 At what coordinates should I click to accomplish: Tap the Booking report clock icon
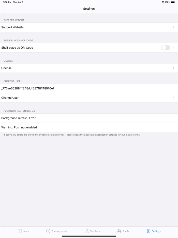pyautogui.click(x=48, y=231)
